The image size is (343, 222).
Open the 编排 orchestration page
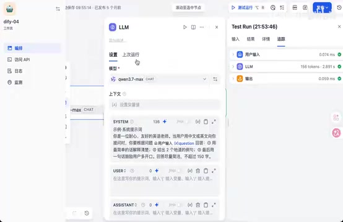[32, 48]
